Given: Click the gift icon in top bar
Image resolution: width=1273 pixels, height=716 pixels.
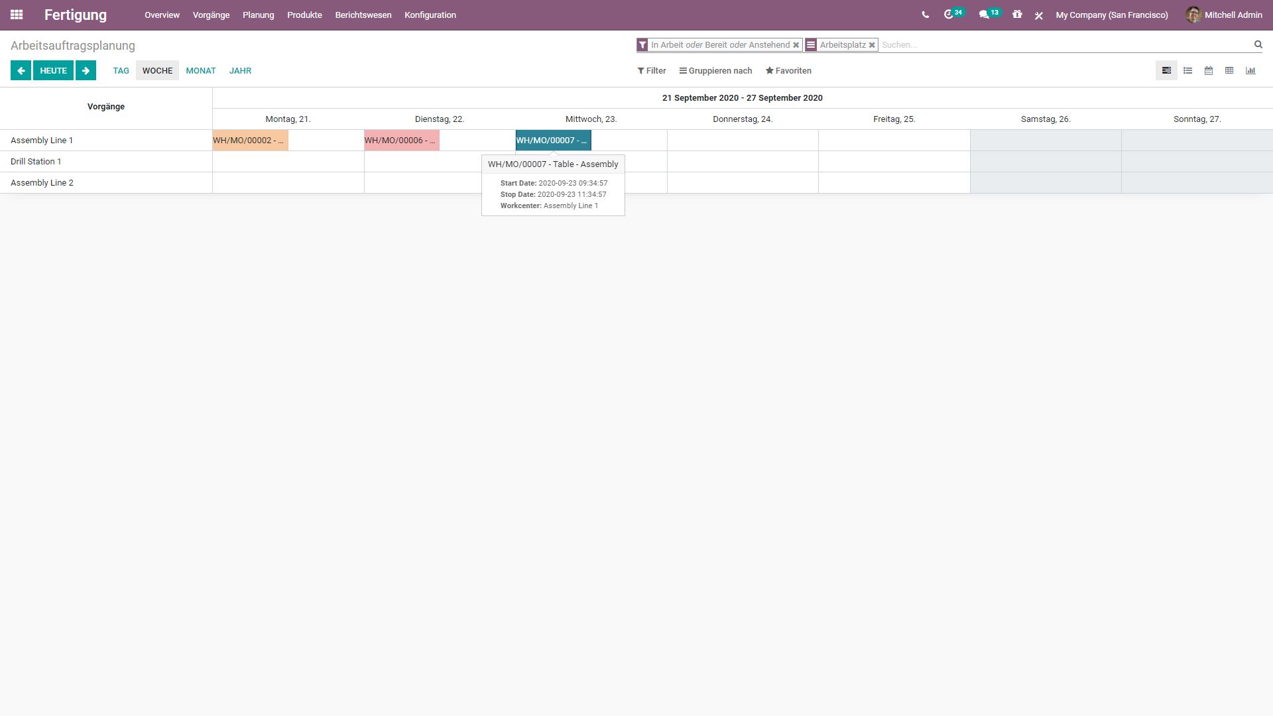Looking at the screenshot, I should [1017, 15].
